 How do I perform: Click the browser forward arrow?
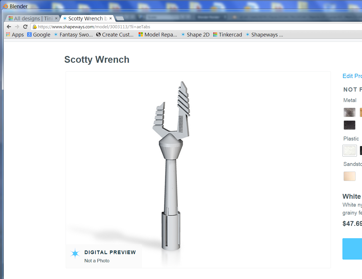(17, 27)
